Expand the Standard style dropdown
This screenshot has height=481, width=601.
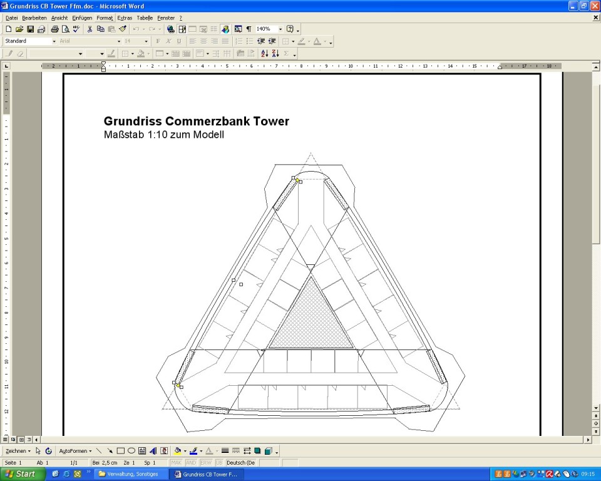click(54, 41)
